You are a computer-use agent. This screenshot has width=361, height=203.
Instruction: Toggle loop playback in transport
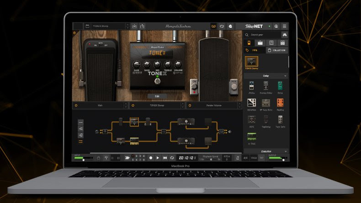172,158
